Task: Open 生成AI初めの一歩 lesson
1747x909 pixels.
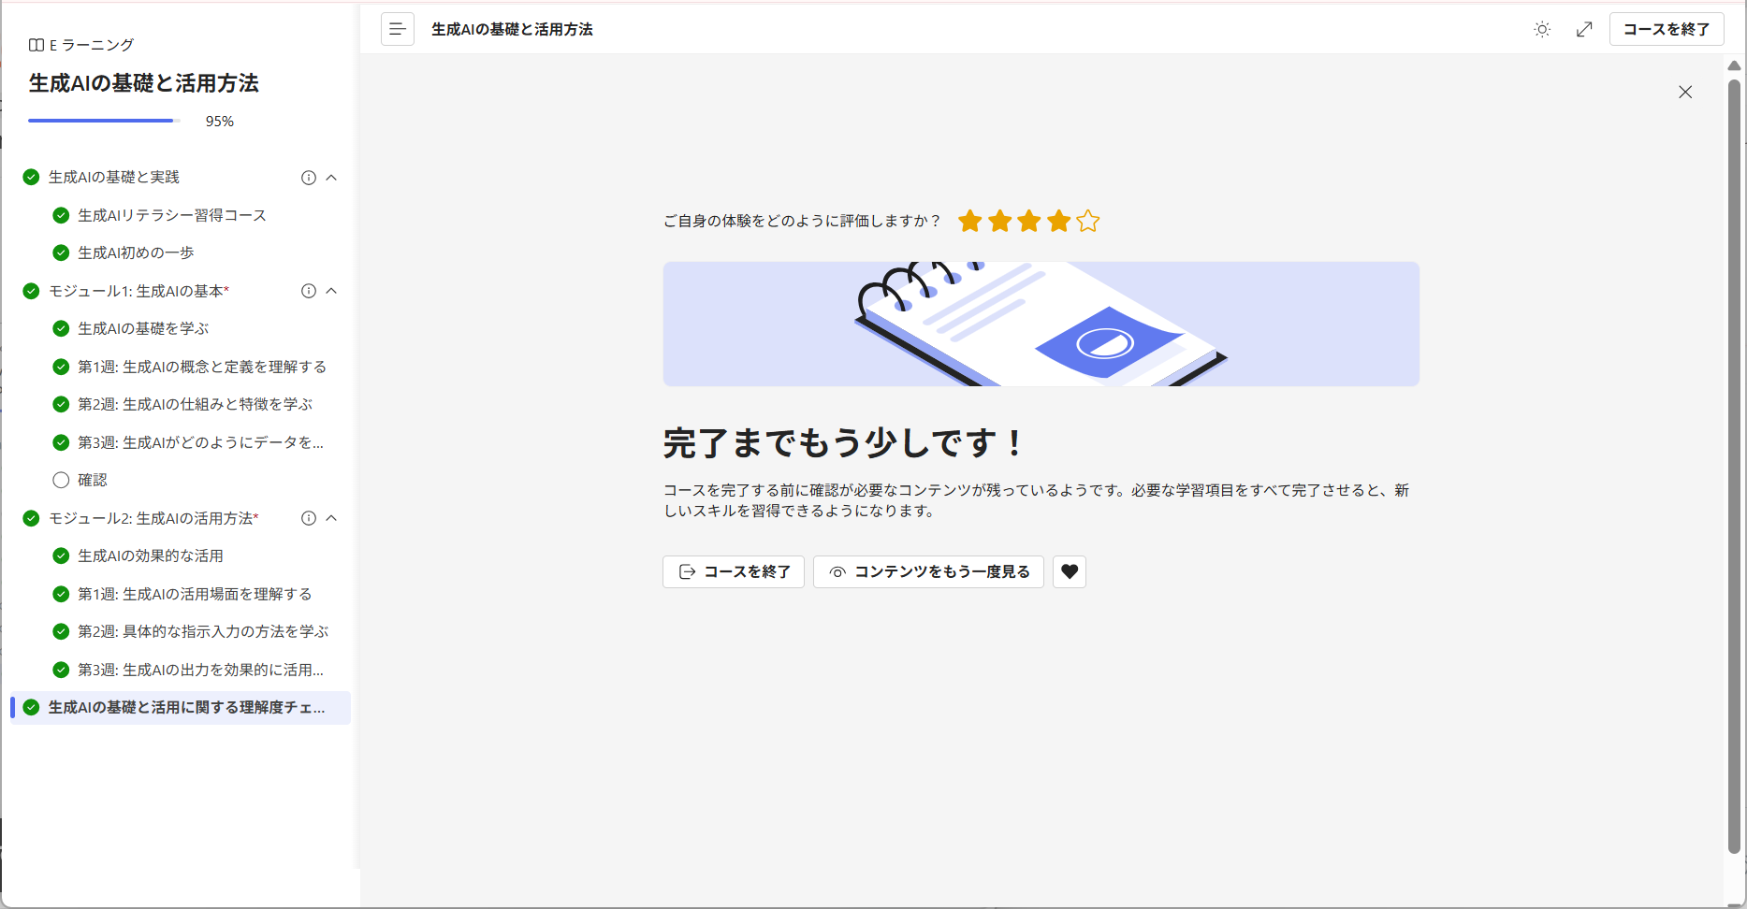Action: click(136, 252)
